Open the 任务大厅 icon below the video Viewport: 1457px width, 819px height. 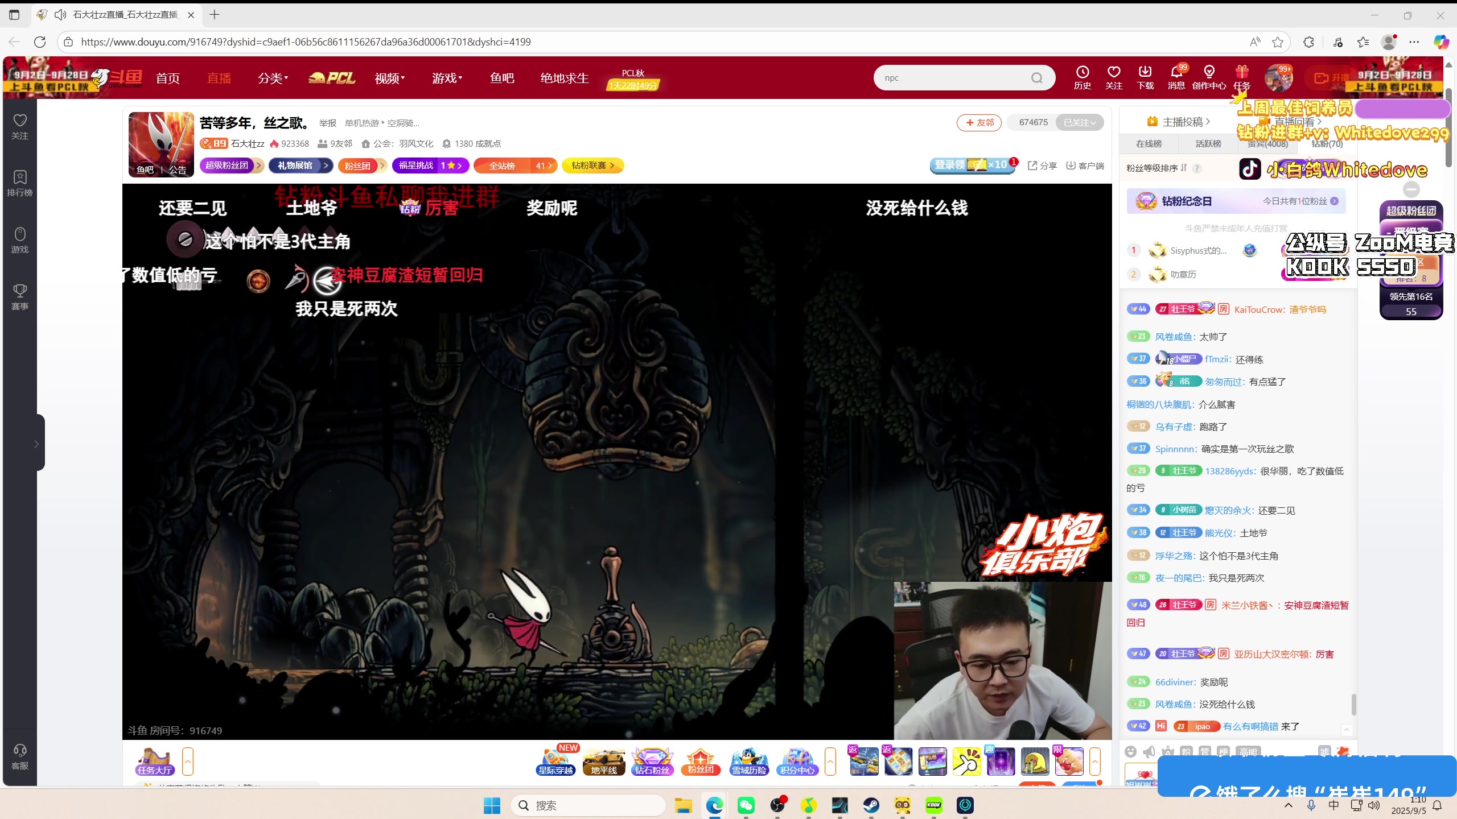[x=155, y=762]
